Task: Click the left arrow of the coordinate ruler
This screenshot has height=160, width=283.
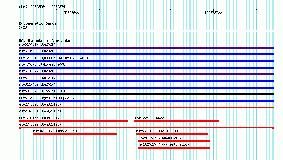Action: (20, 10)
